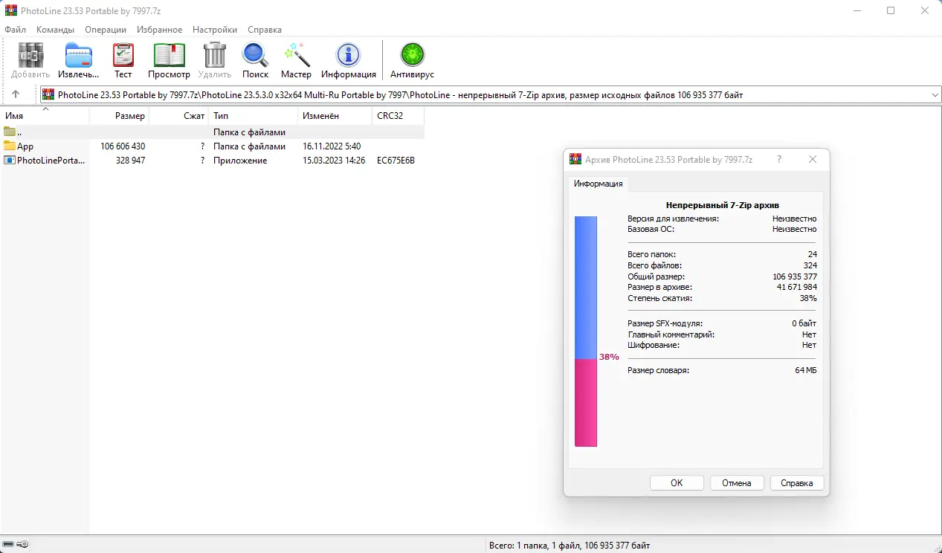
Task: Click the date 15.03.2023 14:26
Action: (334, 161)
